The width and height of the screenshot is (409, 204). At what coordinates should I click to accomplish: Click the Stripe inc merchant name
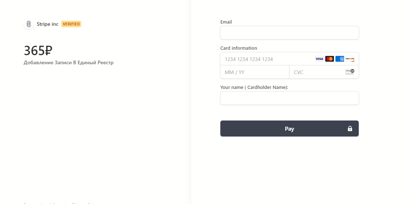coord(47,24)
